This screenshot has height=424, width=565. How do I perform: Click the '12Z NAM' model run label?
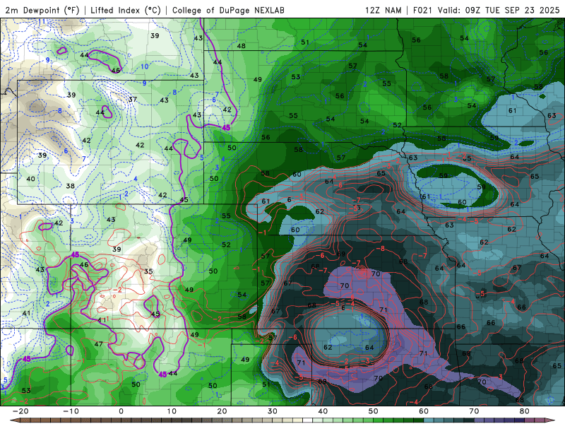(383, 10)
